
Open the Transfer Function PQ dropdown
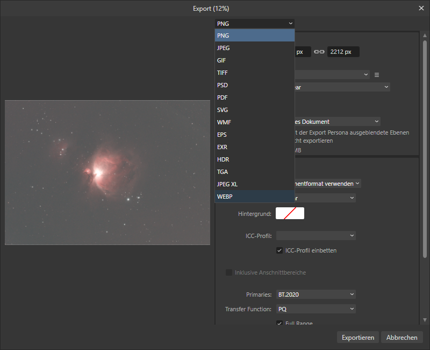pyautogui.click(x=316, y=309)
